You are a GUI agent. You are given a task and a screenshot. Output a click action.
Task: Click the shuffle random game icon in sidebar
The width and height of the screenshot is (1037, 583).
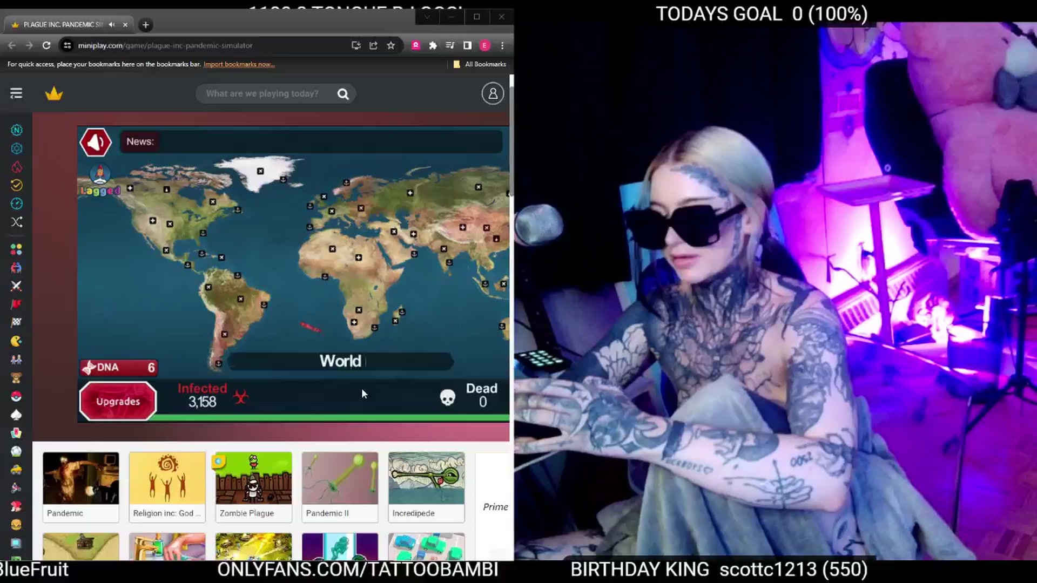pyautogui.click(x=16, y=222)
